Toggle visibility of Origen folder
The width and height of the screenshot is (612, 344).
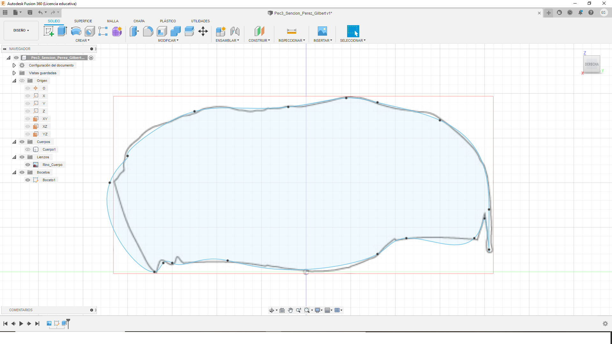[x=22, y=81]
